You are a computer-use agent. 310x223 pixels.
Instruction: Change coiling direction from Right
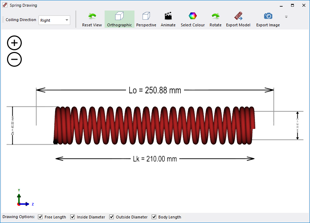54,20
